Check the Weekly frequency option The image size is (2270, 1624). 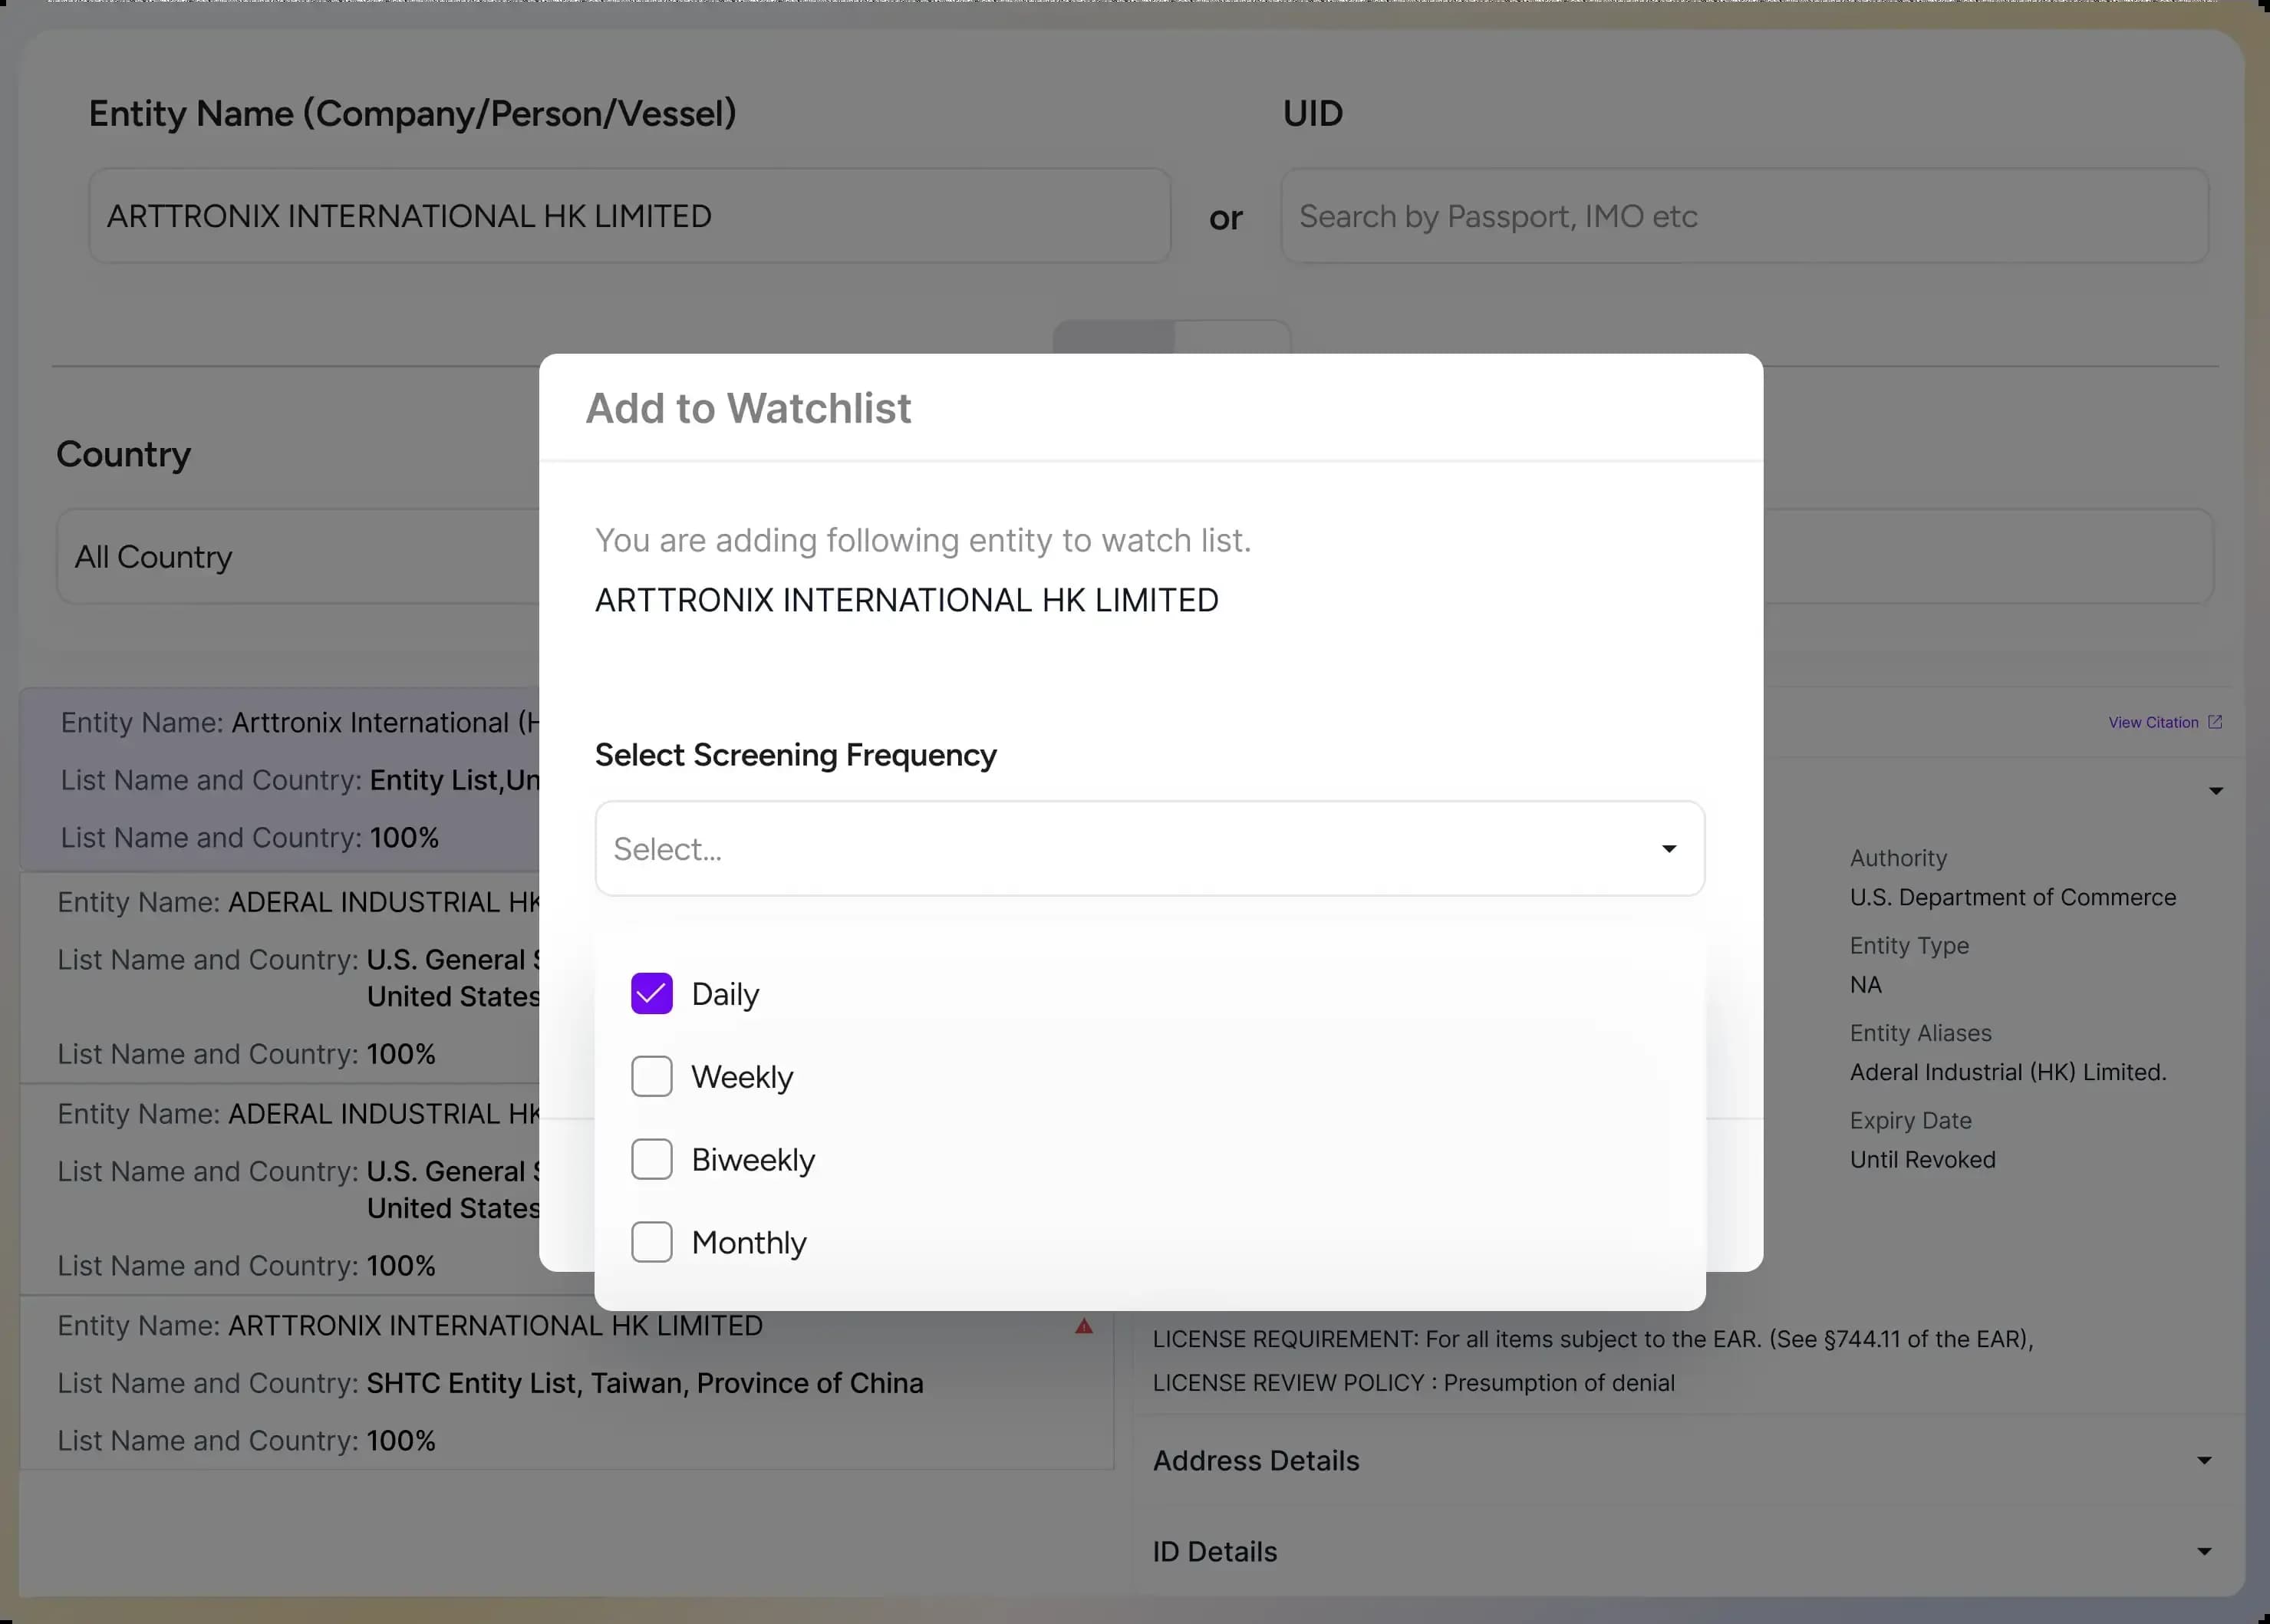click(651, 1076)
